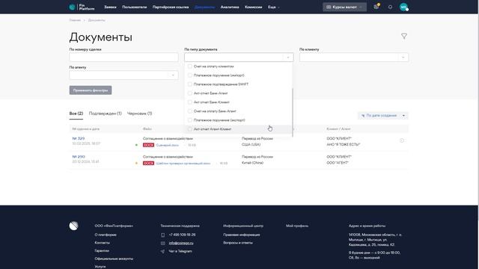Click the document type list scrollbar

pos(293,113)
